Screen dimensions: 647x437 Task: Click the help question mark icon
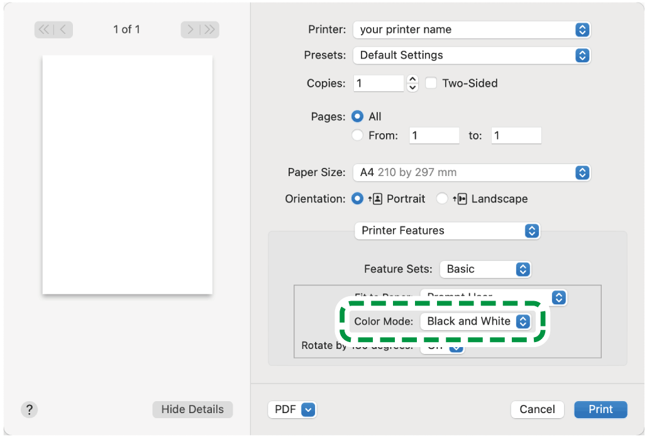(x=29, y=409)
